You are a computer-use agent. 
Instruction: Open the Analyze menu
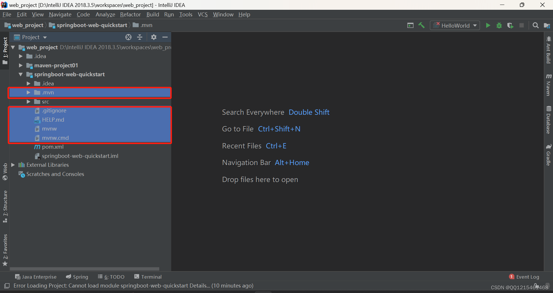105,14
